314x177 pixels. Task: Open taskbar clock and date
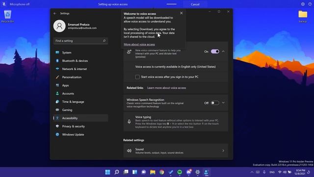click(x=300, y=172)
